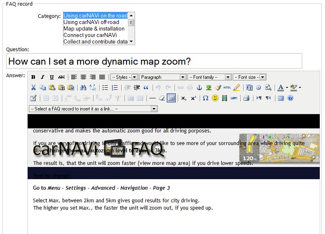Toggle visual aid guidelines button
Image resolution: width=325 pixels, height=234 pixels.
point(171,98)
